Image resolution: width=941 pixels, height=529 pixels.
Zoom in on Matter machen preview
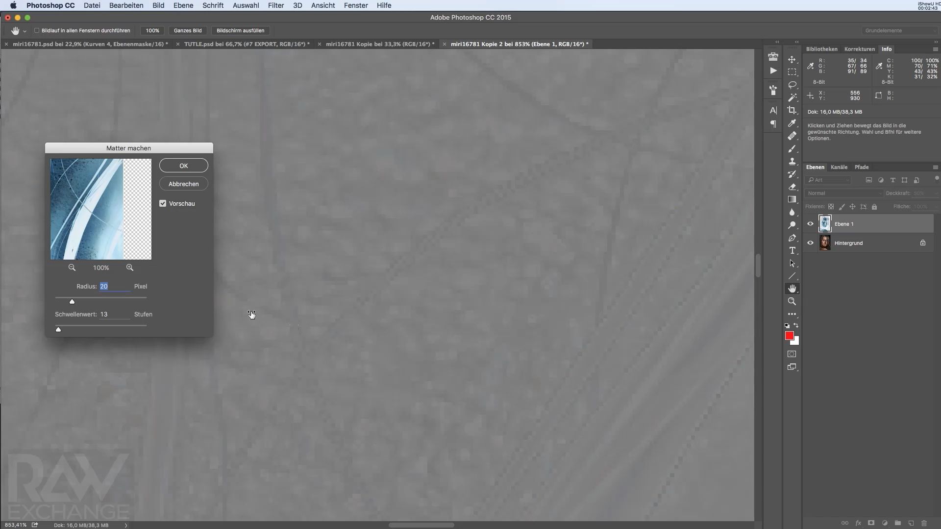[x=130, y=267]
